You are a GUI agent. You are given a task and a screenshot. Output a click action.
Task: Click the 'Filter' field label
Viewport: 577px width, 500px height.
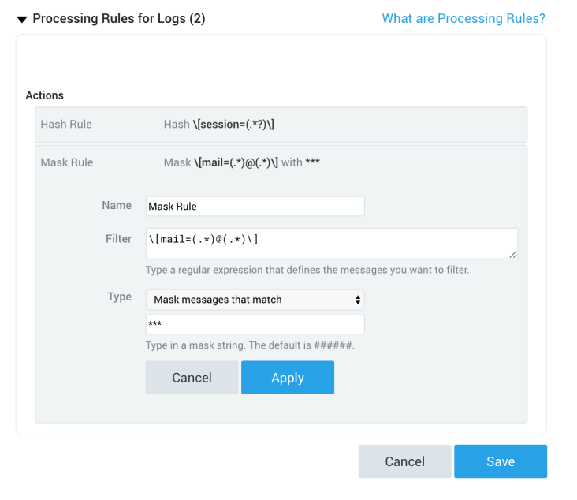coord(118,239)
